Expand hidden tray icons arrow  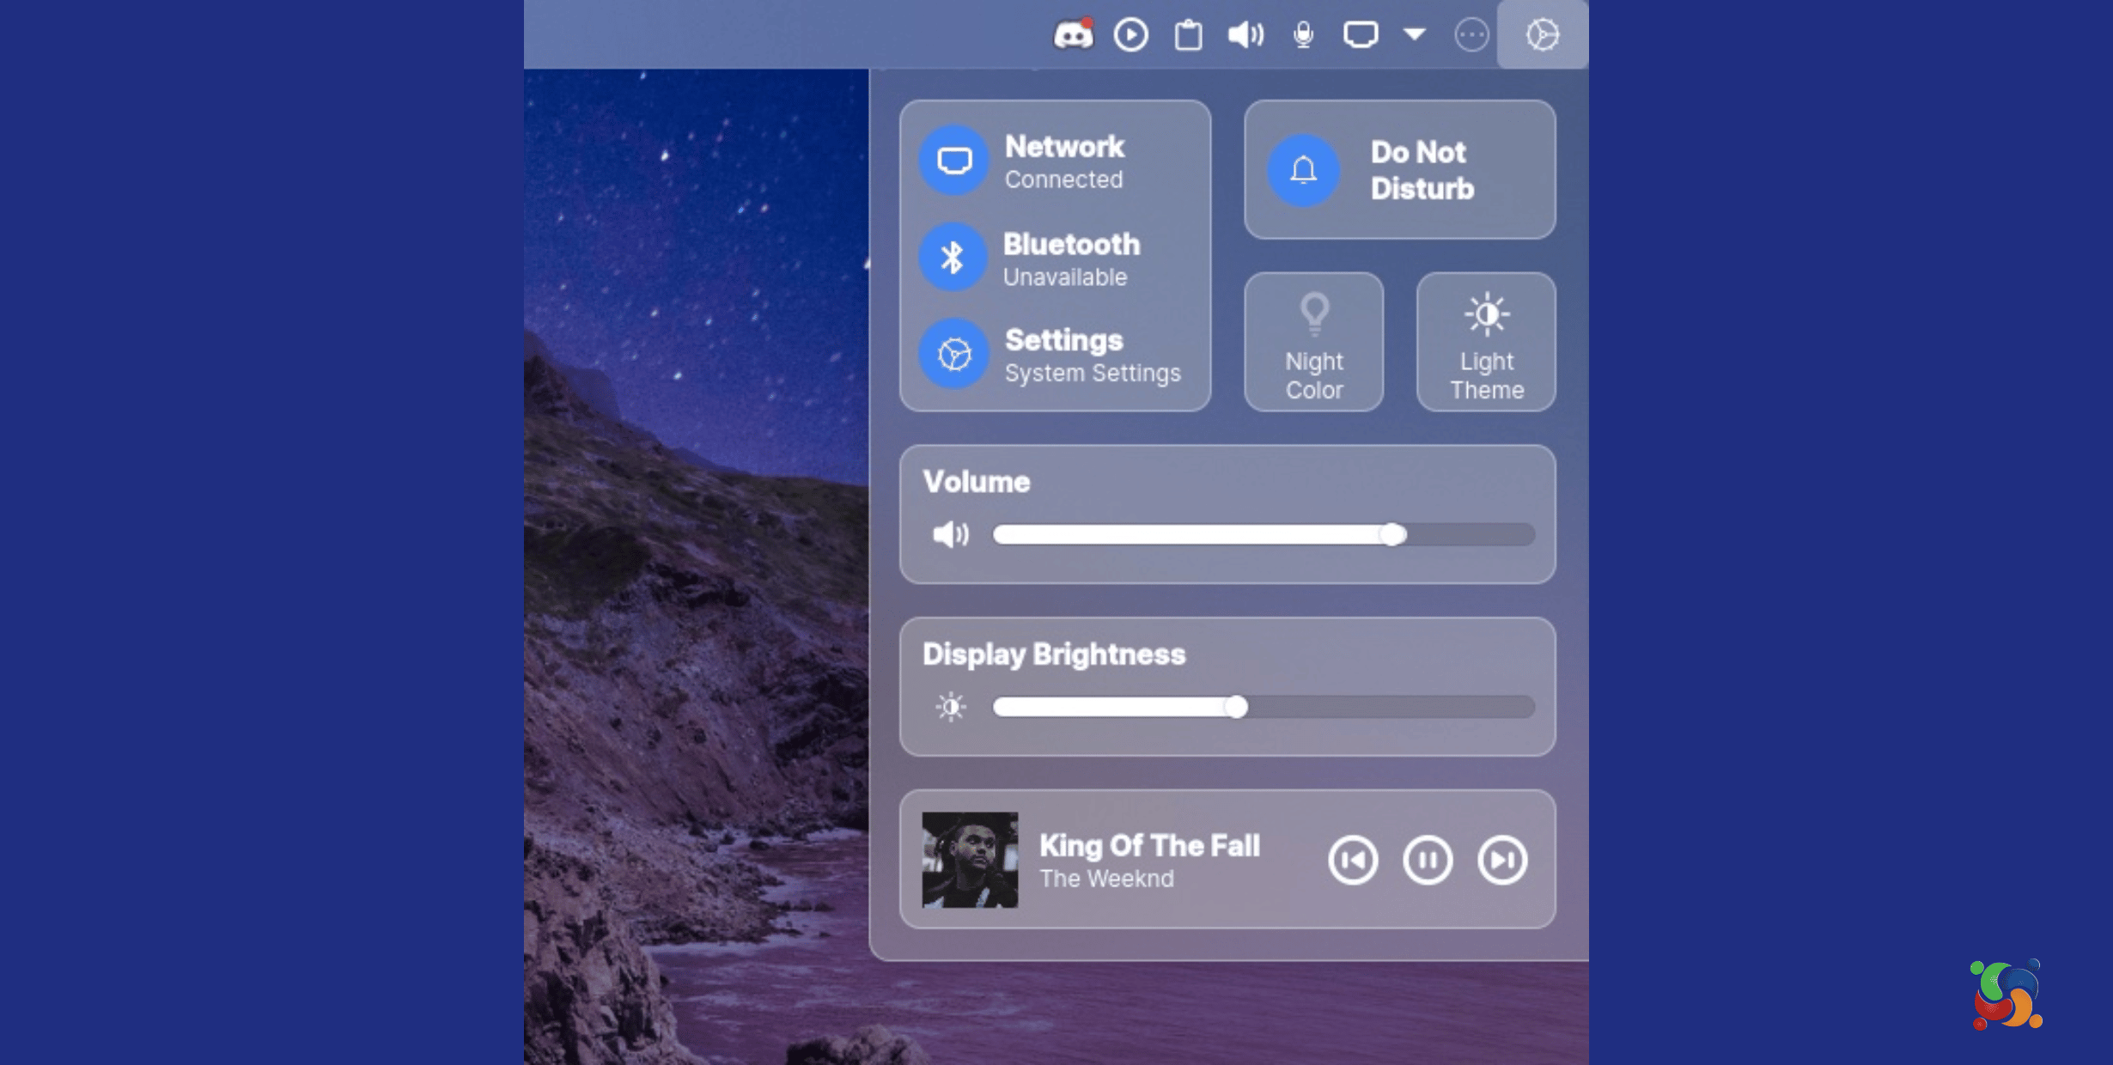tap(1415, 34)
